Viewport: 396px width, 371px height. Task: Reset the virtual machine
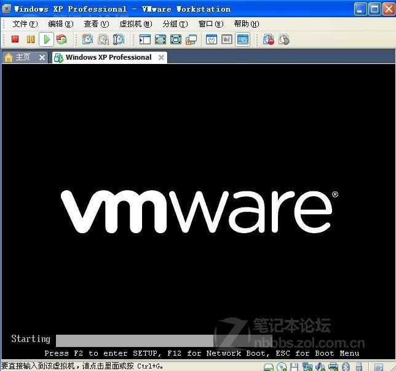point(61,39)
